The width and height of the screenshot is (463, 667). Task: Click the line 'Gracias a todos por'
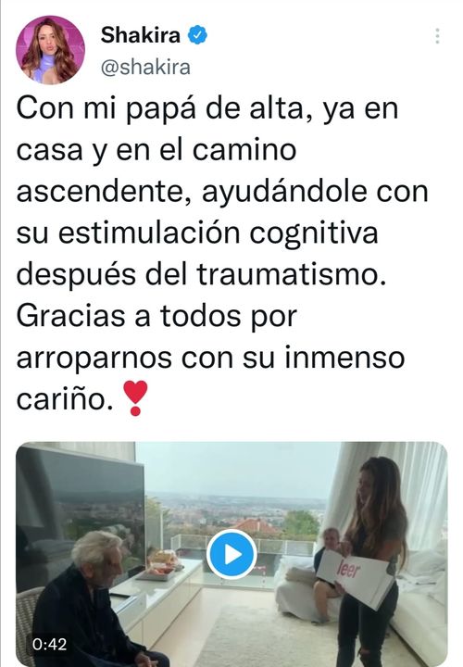click(x=156, y=316)
